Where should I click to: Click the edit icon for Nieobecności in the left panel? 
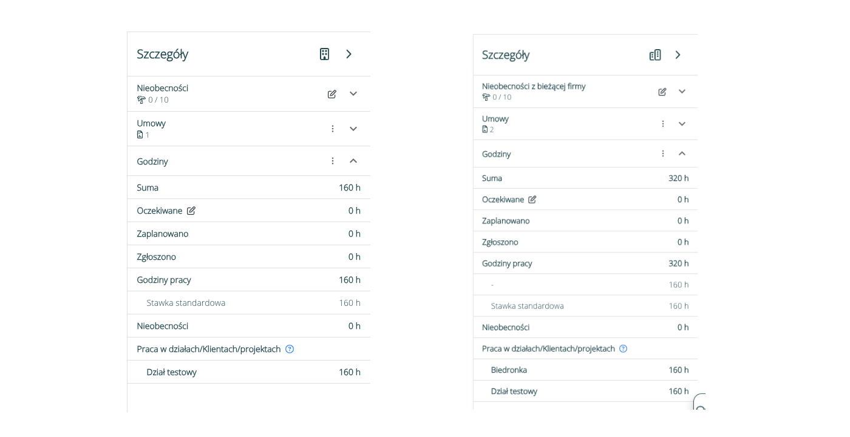331,94
